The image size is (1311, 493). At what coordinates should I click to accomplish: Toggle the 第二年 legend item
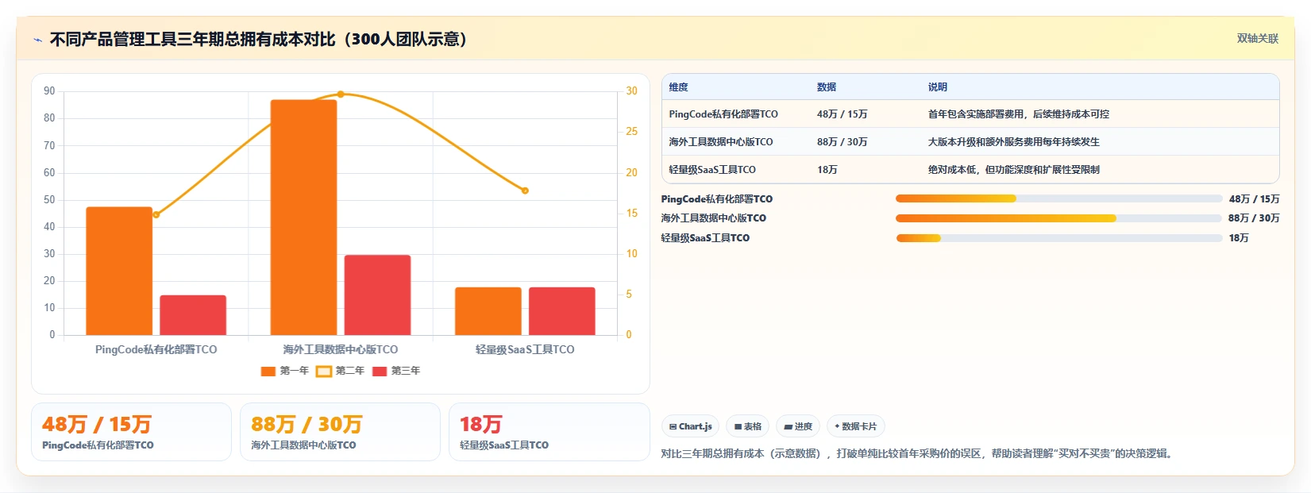click(340, 371)
